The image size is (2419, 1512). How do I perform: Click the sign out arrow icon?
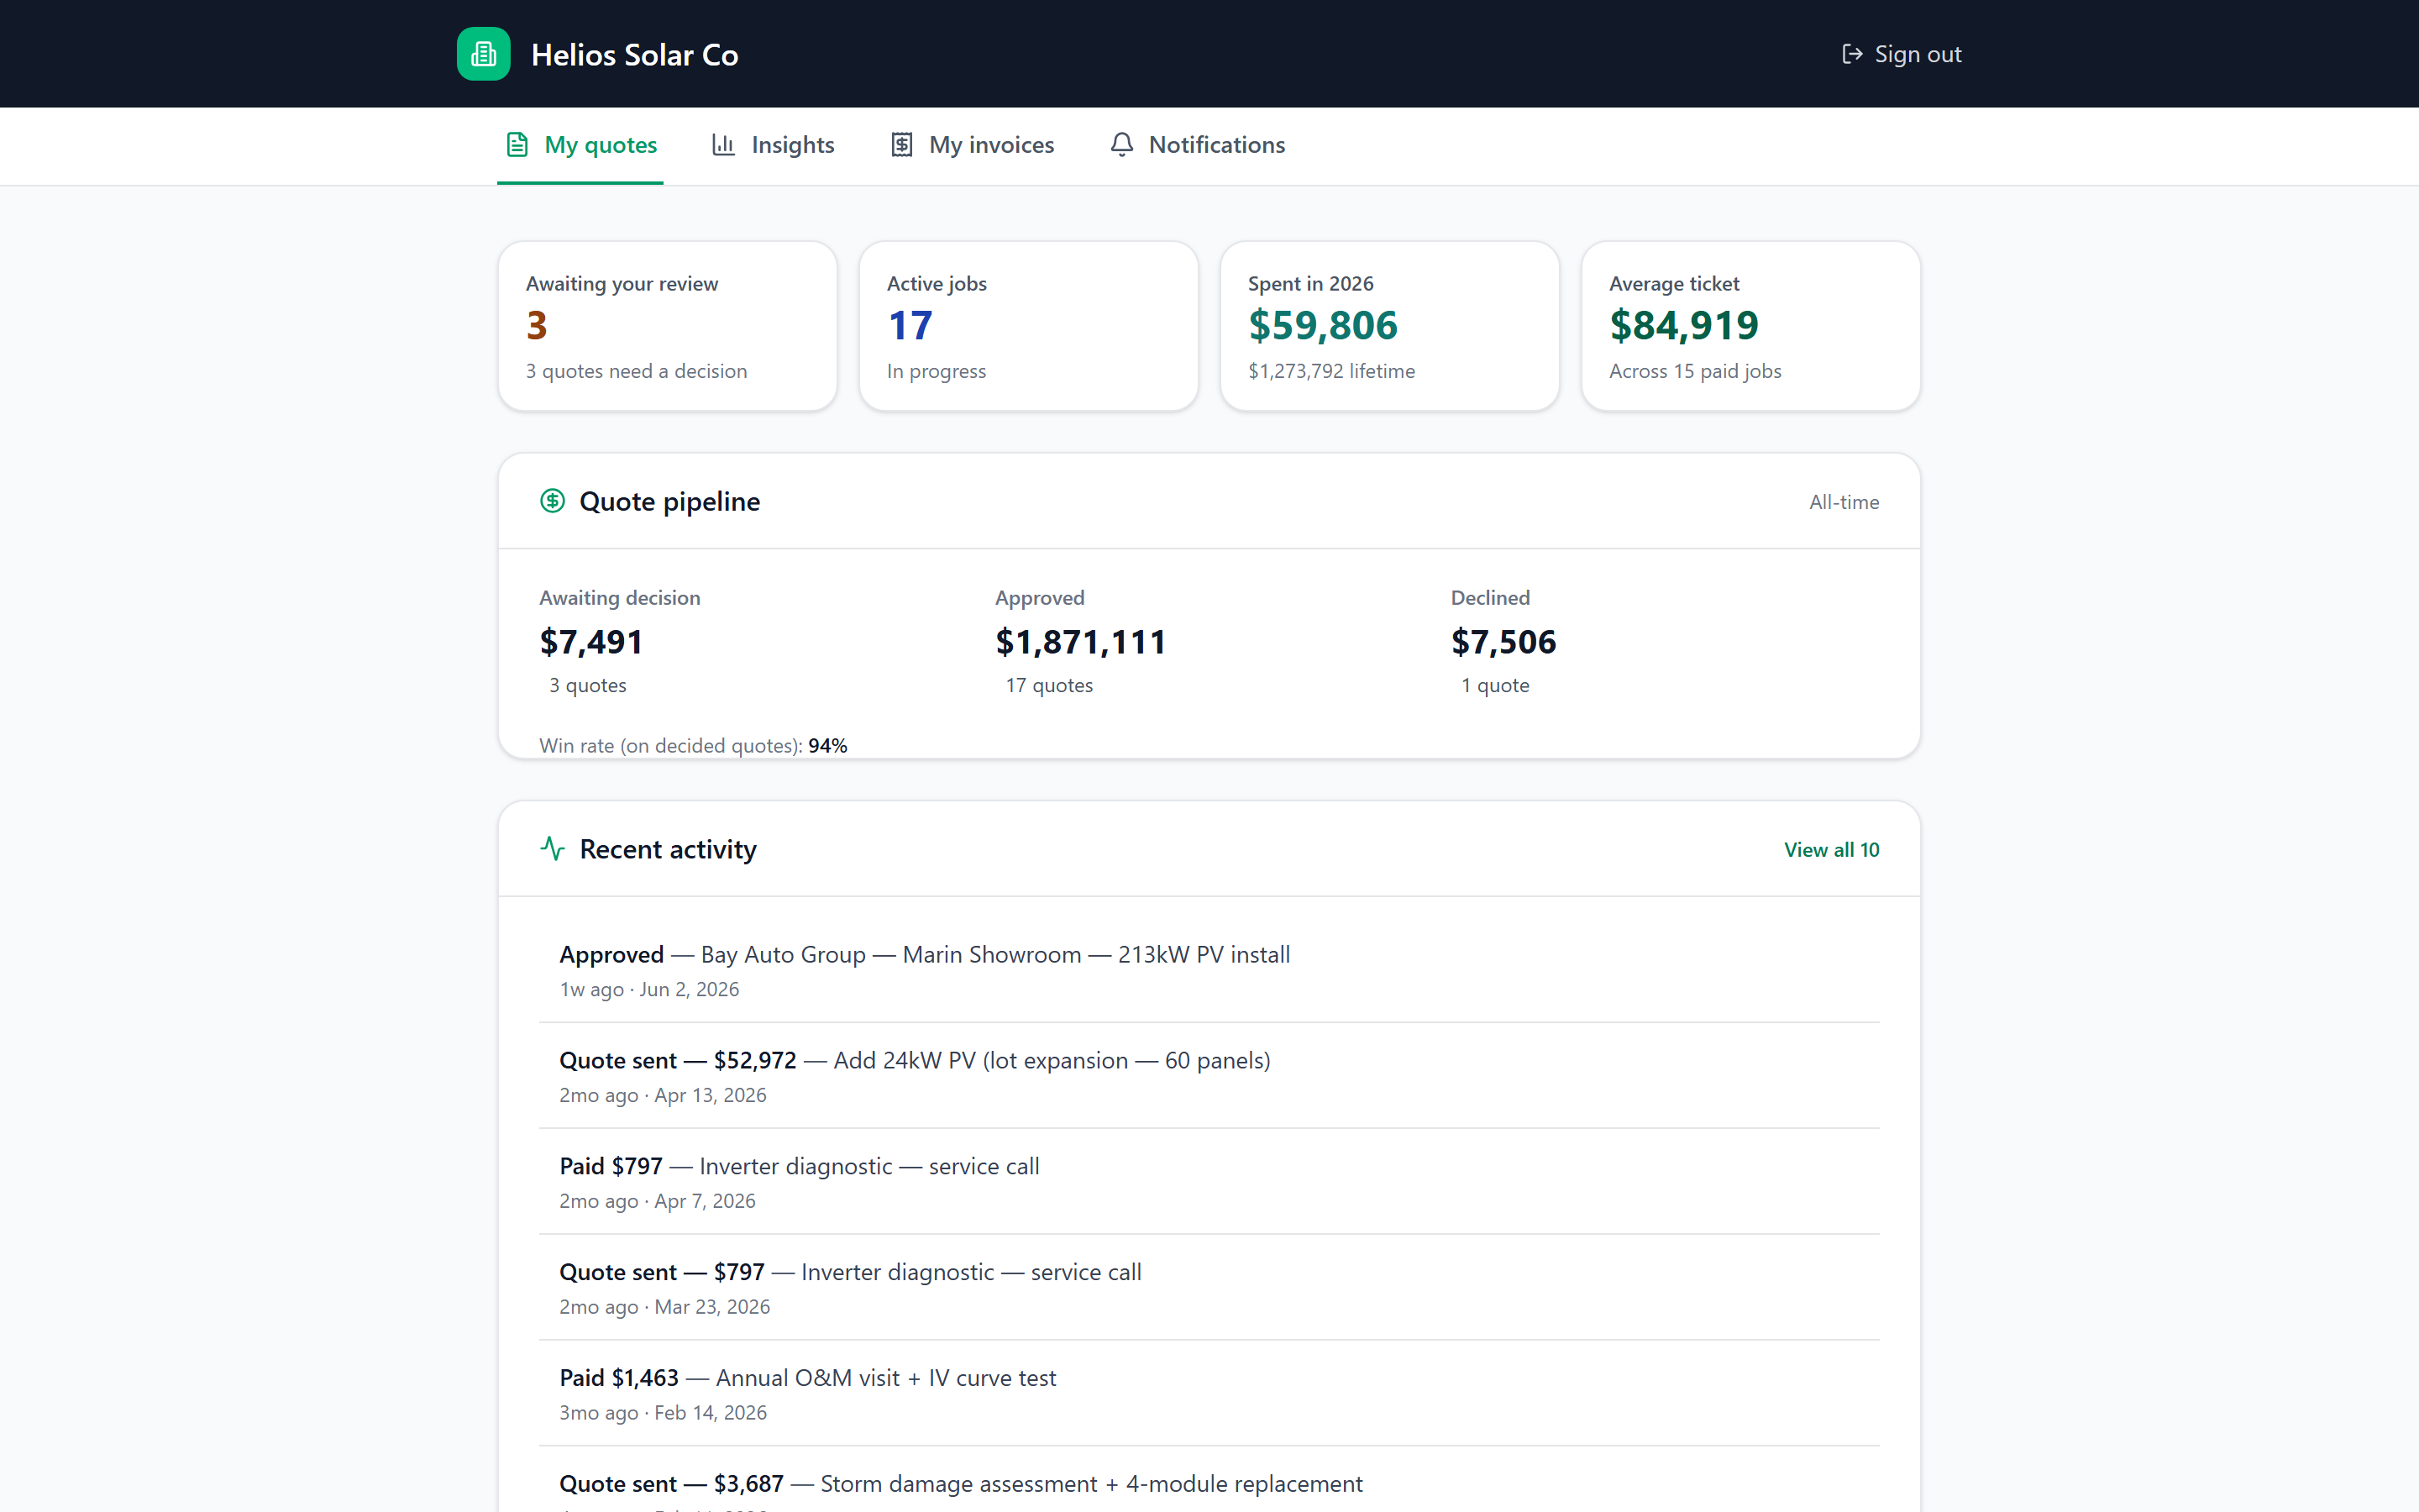pos(1851,54)
